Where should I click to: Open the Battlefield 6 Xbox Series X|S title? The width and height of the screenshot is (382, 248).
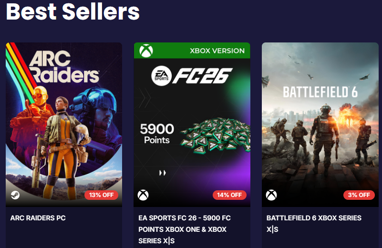click(x=314, y=224)
